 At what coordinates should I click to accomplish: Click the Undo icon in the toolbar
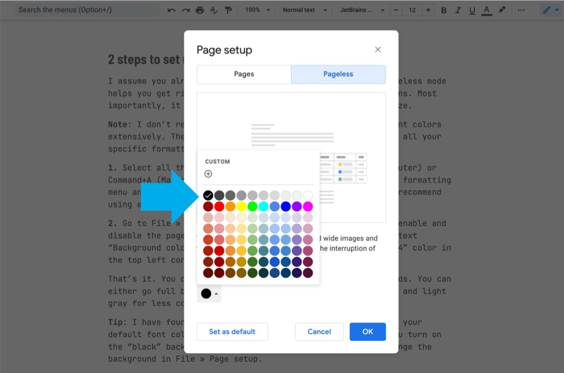click(x=172, y=9)
